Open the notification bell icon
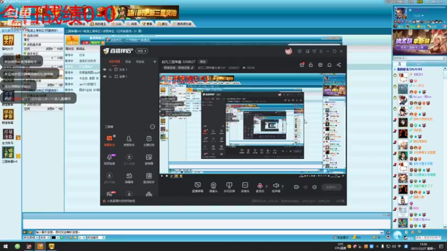Screen dimensions: 447x251 tap(329, 65)
